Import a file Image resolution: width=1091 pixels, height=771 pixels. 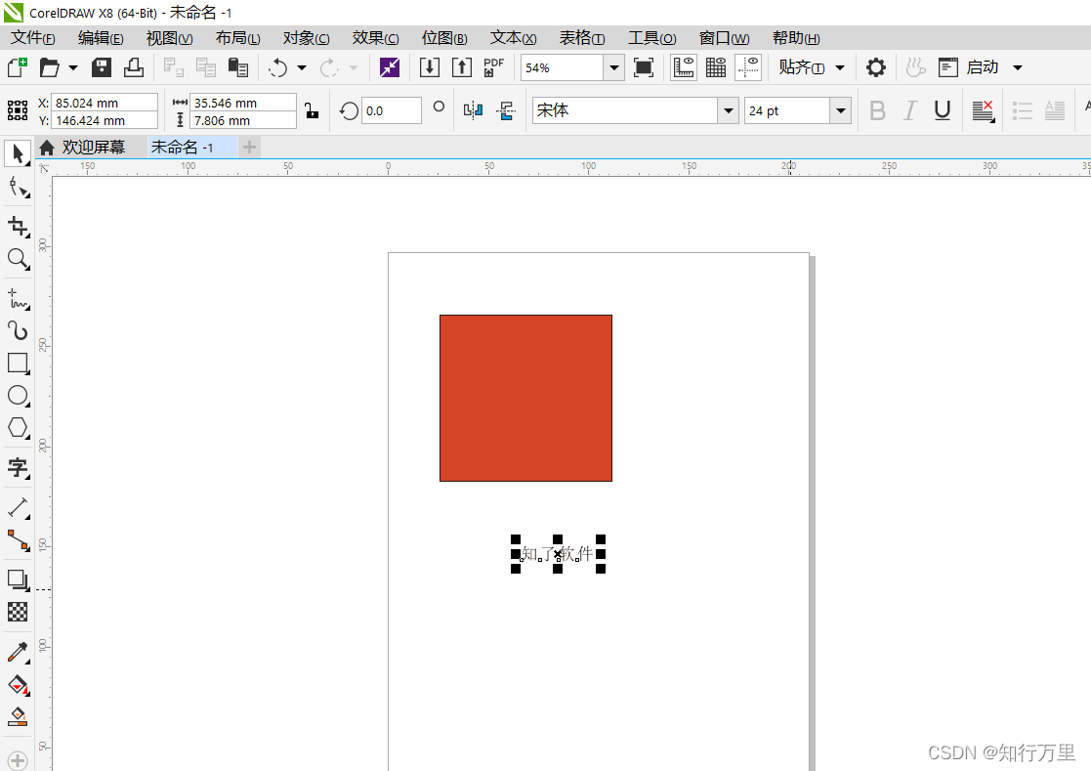pos(430,67)
